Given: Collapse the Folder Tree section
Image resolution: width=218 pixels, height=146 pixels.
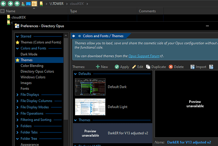Looking at the screenshot, I should point(17,139).
